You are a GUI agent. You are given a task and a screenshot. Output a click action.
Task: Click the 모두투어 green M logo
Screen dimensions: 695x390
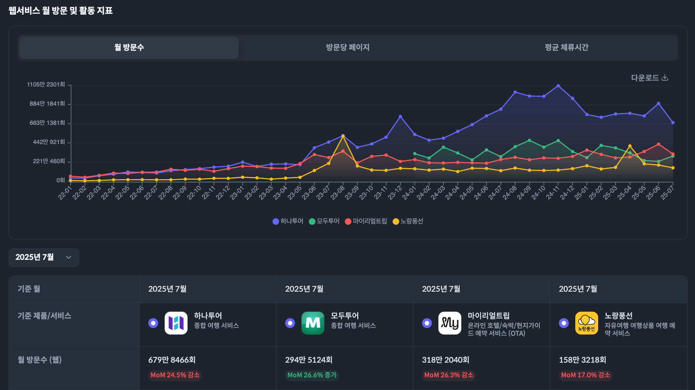pos(313,323)
